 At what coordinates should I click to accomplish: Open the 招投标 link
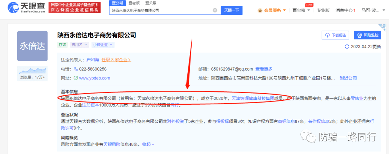(223, 122)
